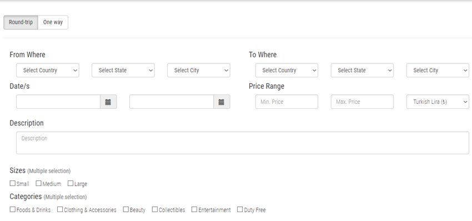Tick the Clothing & Accessories checkbox
472x221 pixels.
60,209
